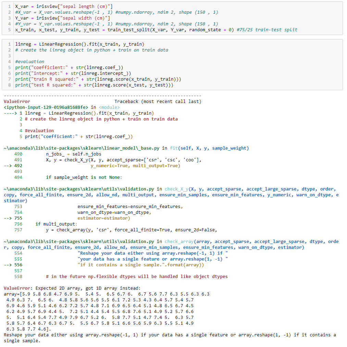This screenshot has height=347, width=347.
Task: Click line number 8 gutter in second cell
Action: click(9, 85)
